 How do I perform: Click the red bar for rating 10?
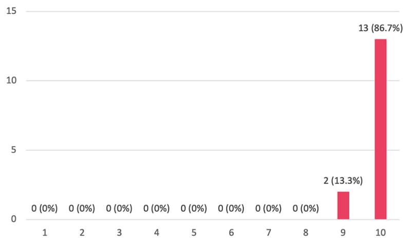[x=380, y=129]
